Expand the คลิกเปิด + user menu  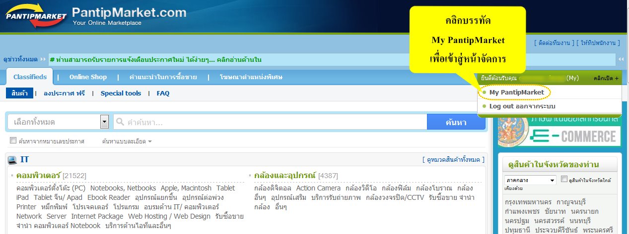[x=606, y=78]
